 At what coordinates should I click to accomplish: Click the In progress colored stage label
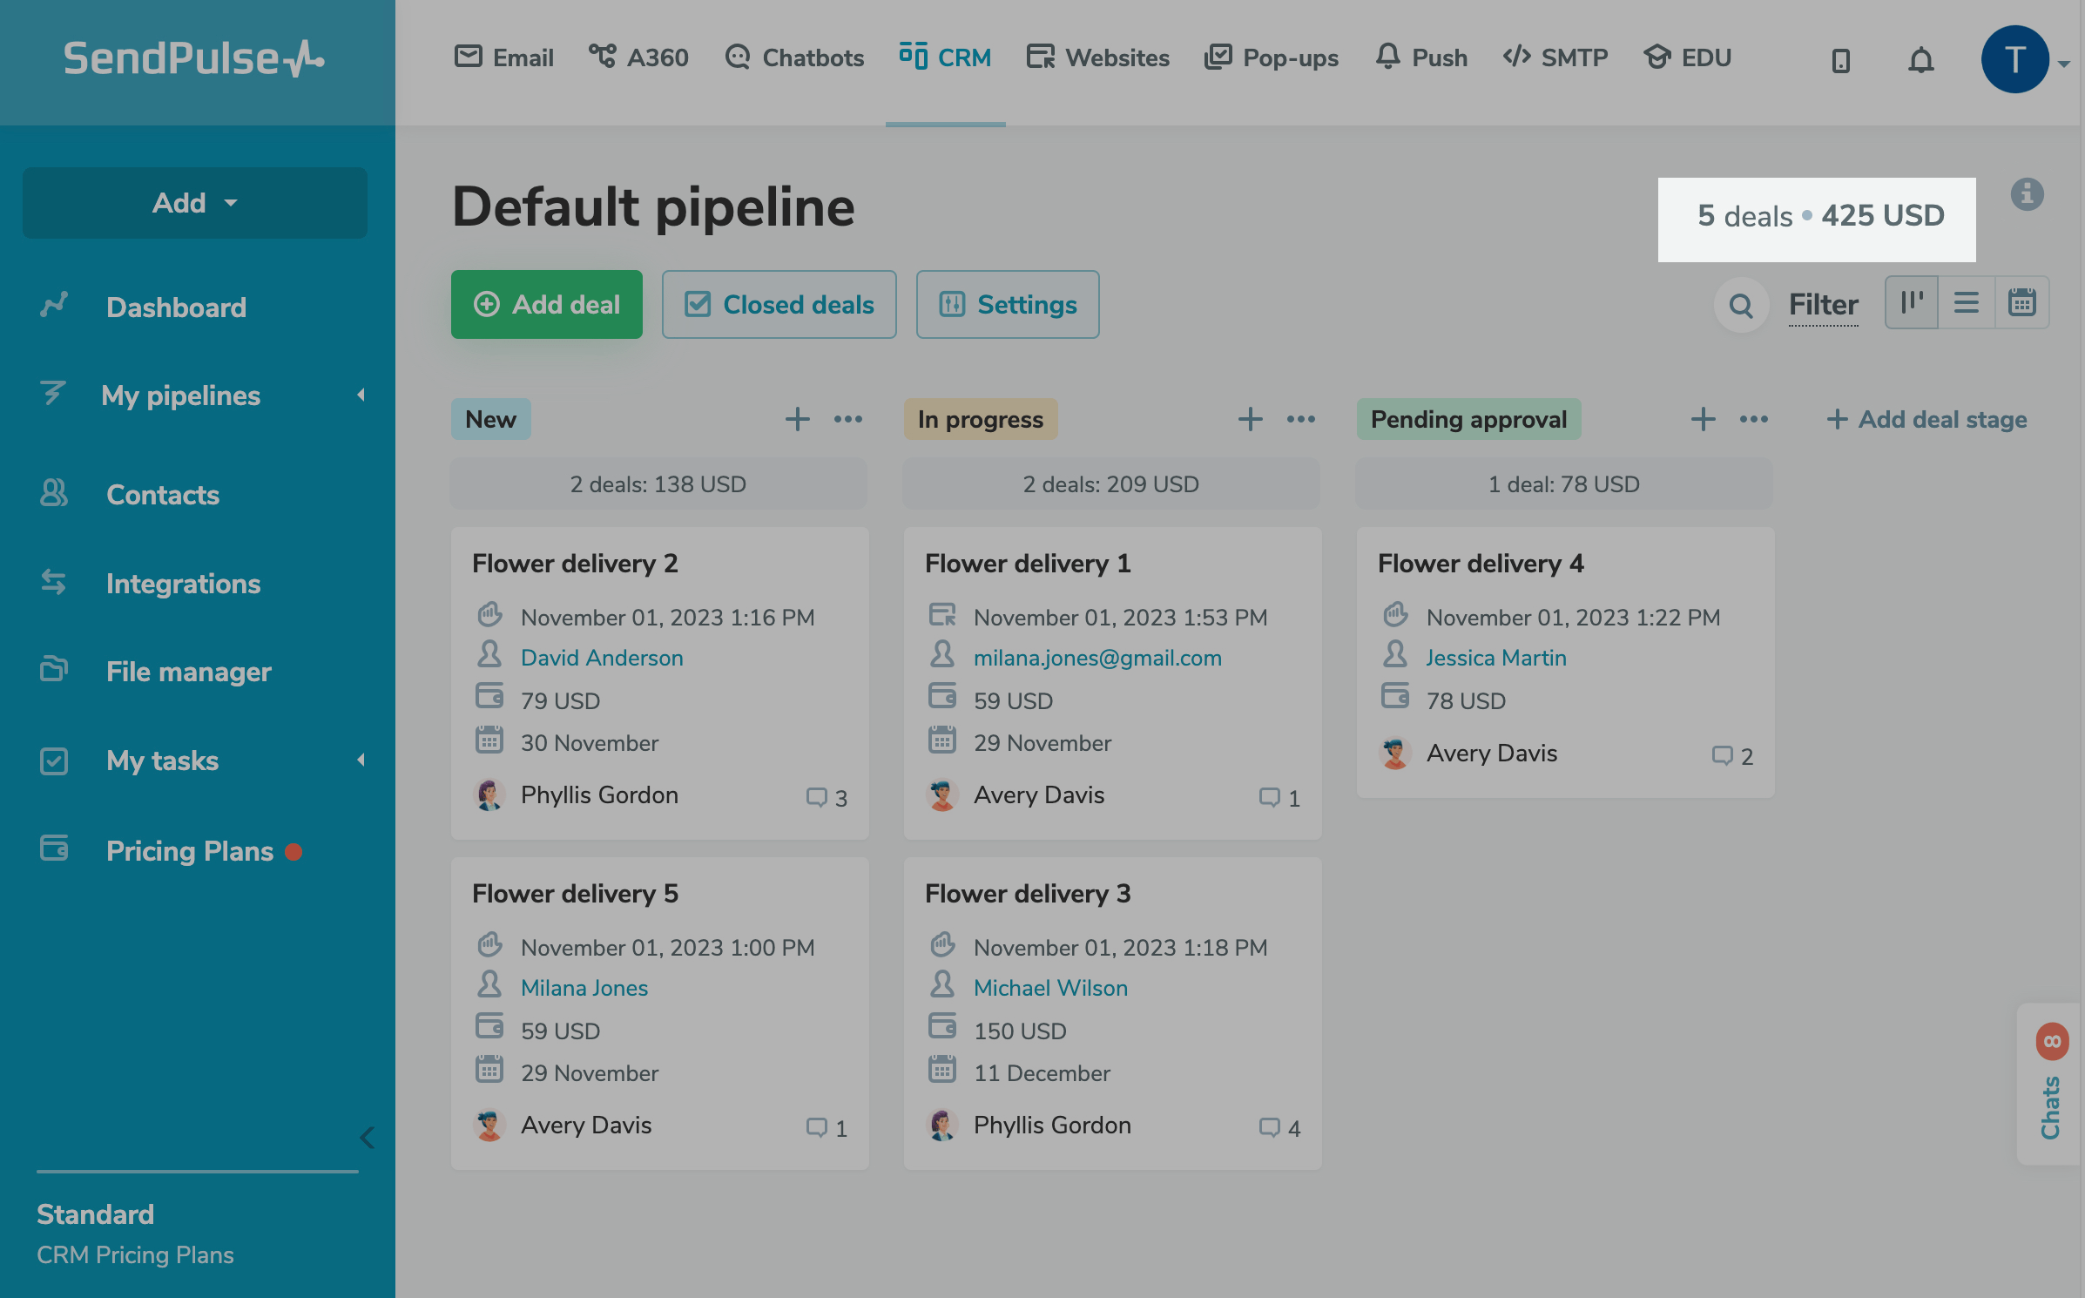pyautogui.click(x=980, y=419)
